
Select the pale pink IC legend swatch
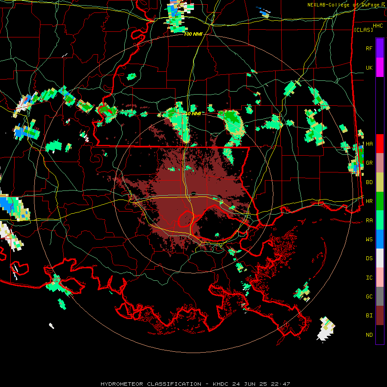[380, 277]
